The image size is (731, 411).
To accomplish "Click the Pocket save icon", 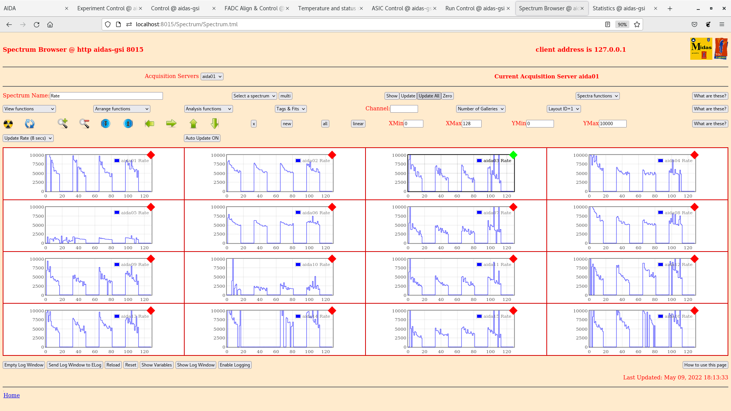I will click(x=694, y=24).
